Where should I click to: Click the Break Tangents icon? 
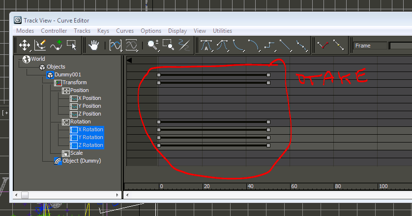point(323,45)
